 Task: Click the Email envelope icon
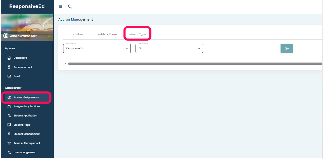click(x=9, y=76)
